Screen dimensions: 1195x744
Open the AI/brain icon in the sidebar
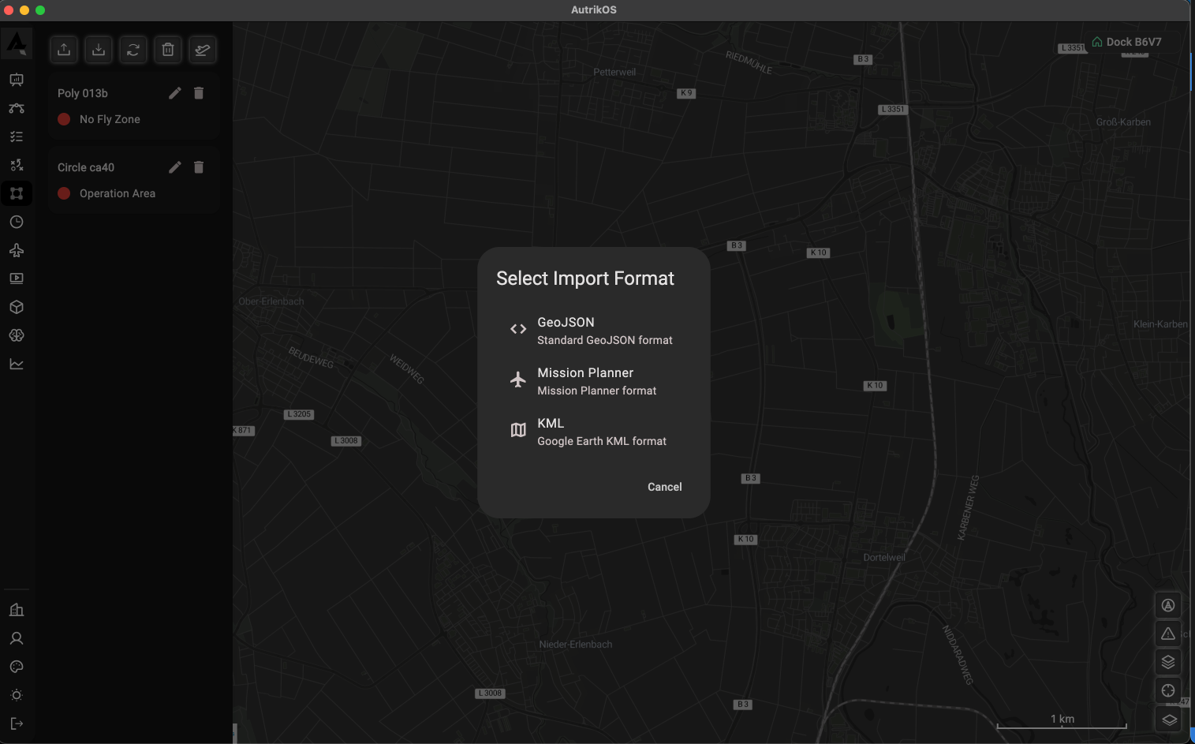(x=17, y=335)
